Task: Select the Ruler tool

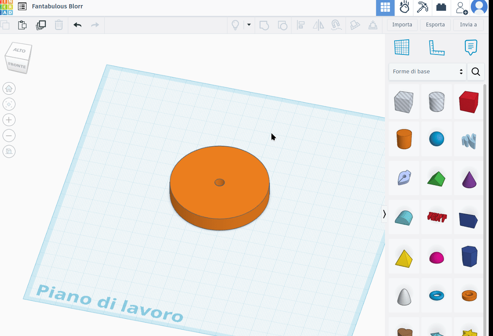Action: click(436, 47)
